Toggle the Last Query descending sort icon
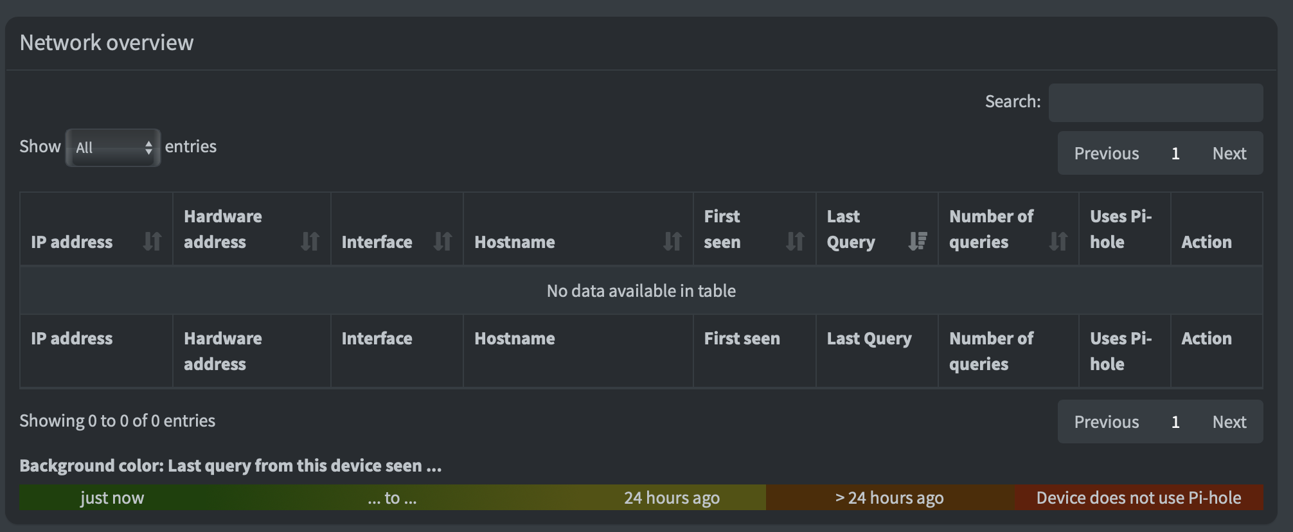This screenshot has height=532, width=1293. pyautogui.click(x=918, y=242)
